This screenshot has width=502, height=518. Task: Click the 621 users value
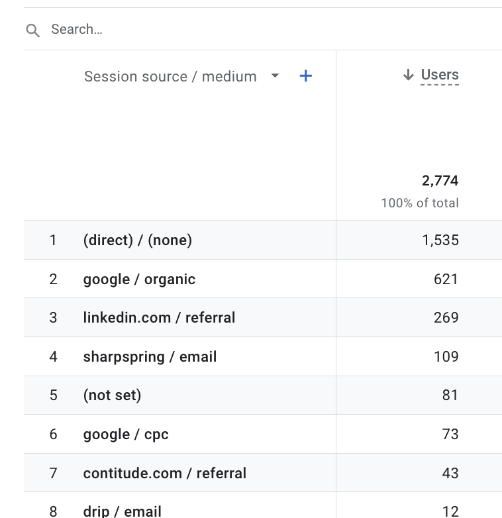[446, 279]
